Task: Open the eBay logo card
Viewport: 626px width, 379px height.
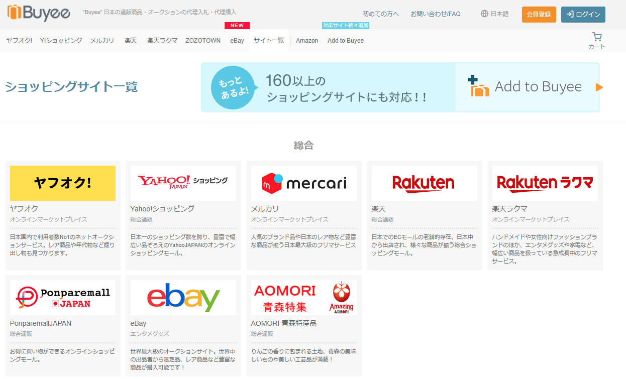Action: tap(183, 297)
